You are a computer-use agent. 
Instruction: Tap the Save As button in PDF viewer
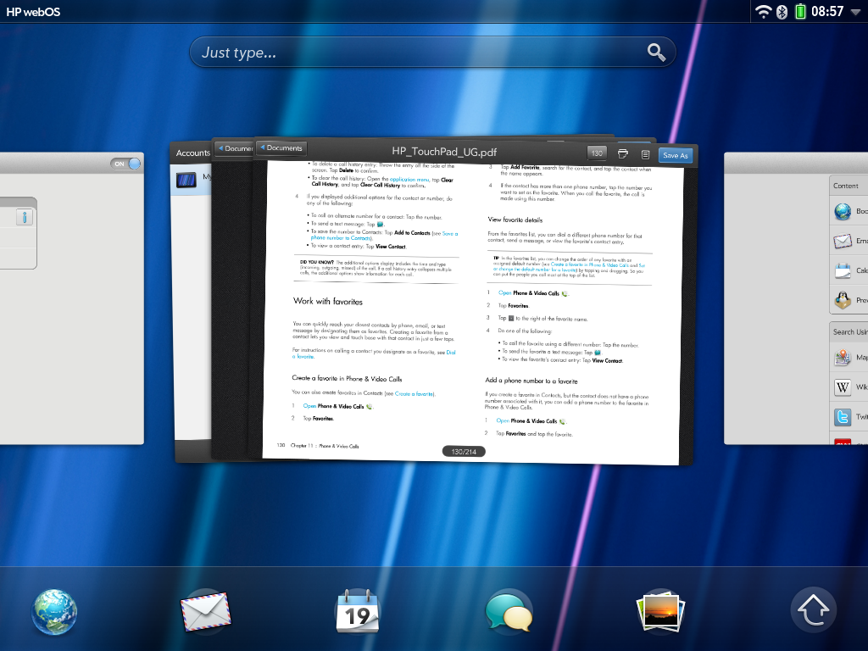click(676, 156)
